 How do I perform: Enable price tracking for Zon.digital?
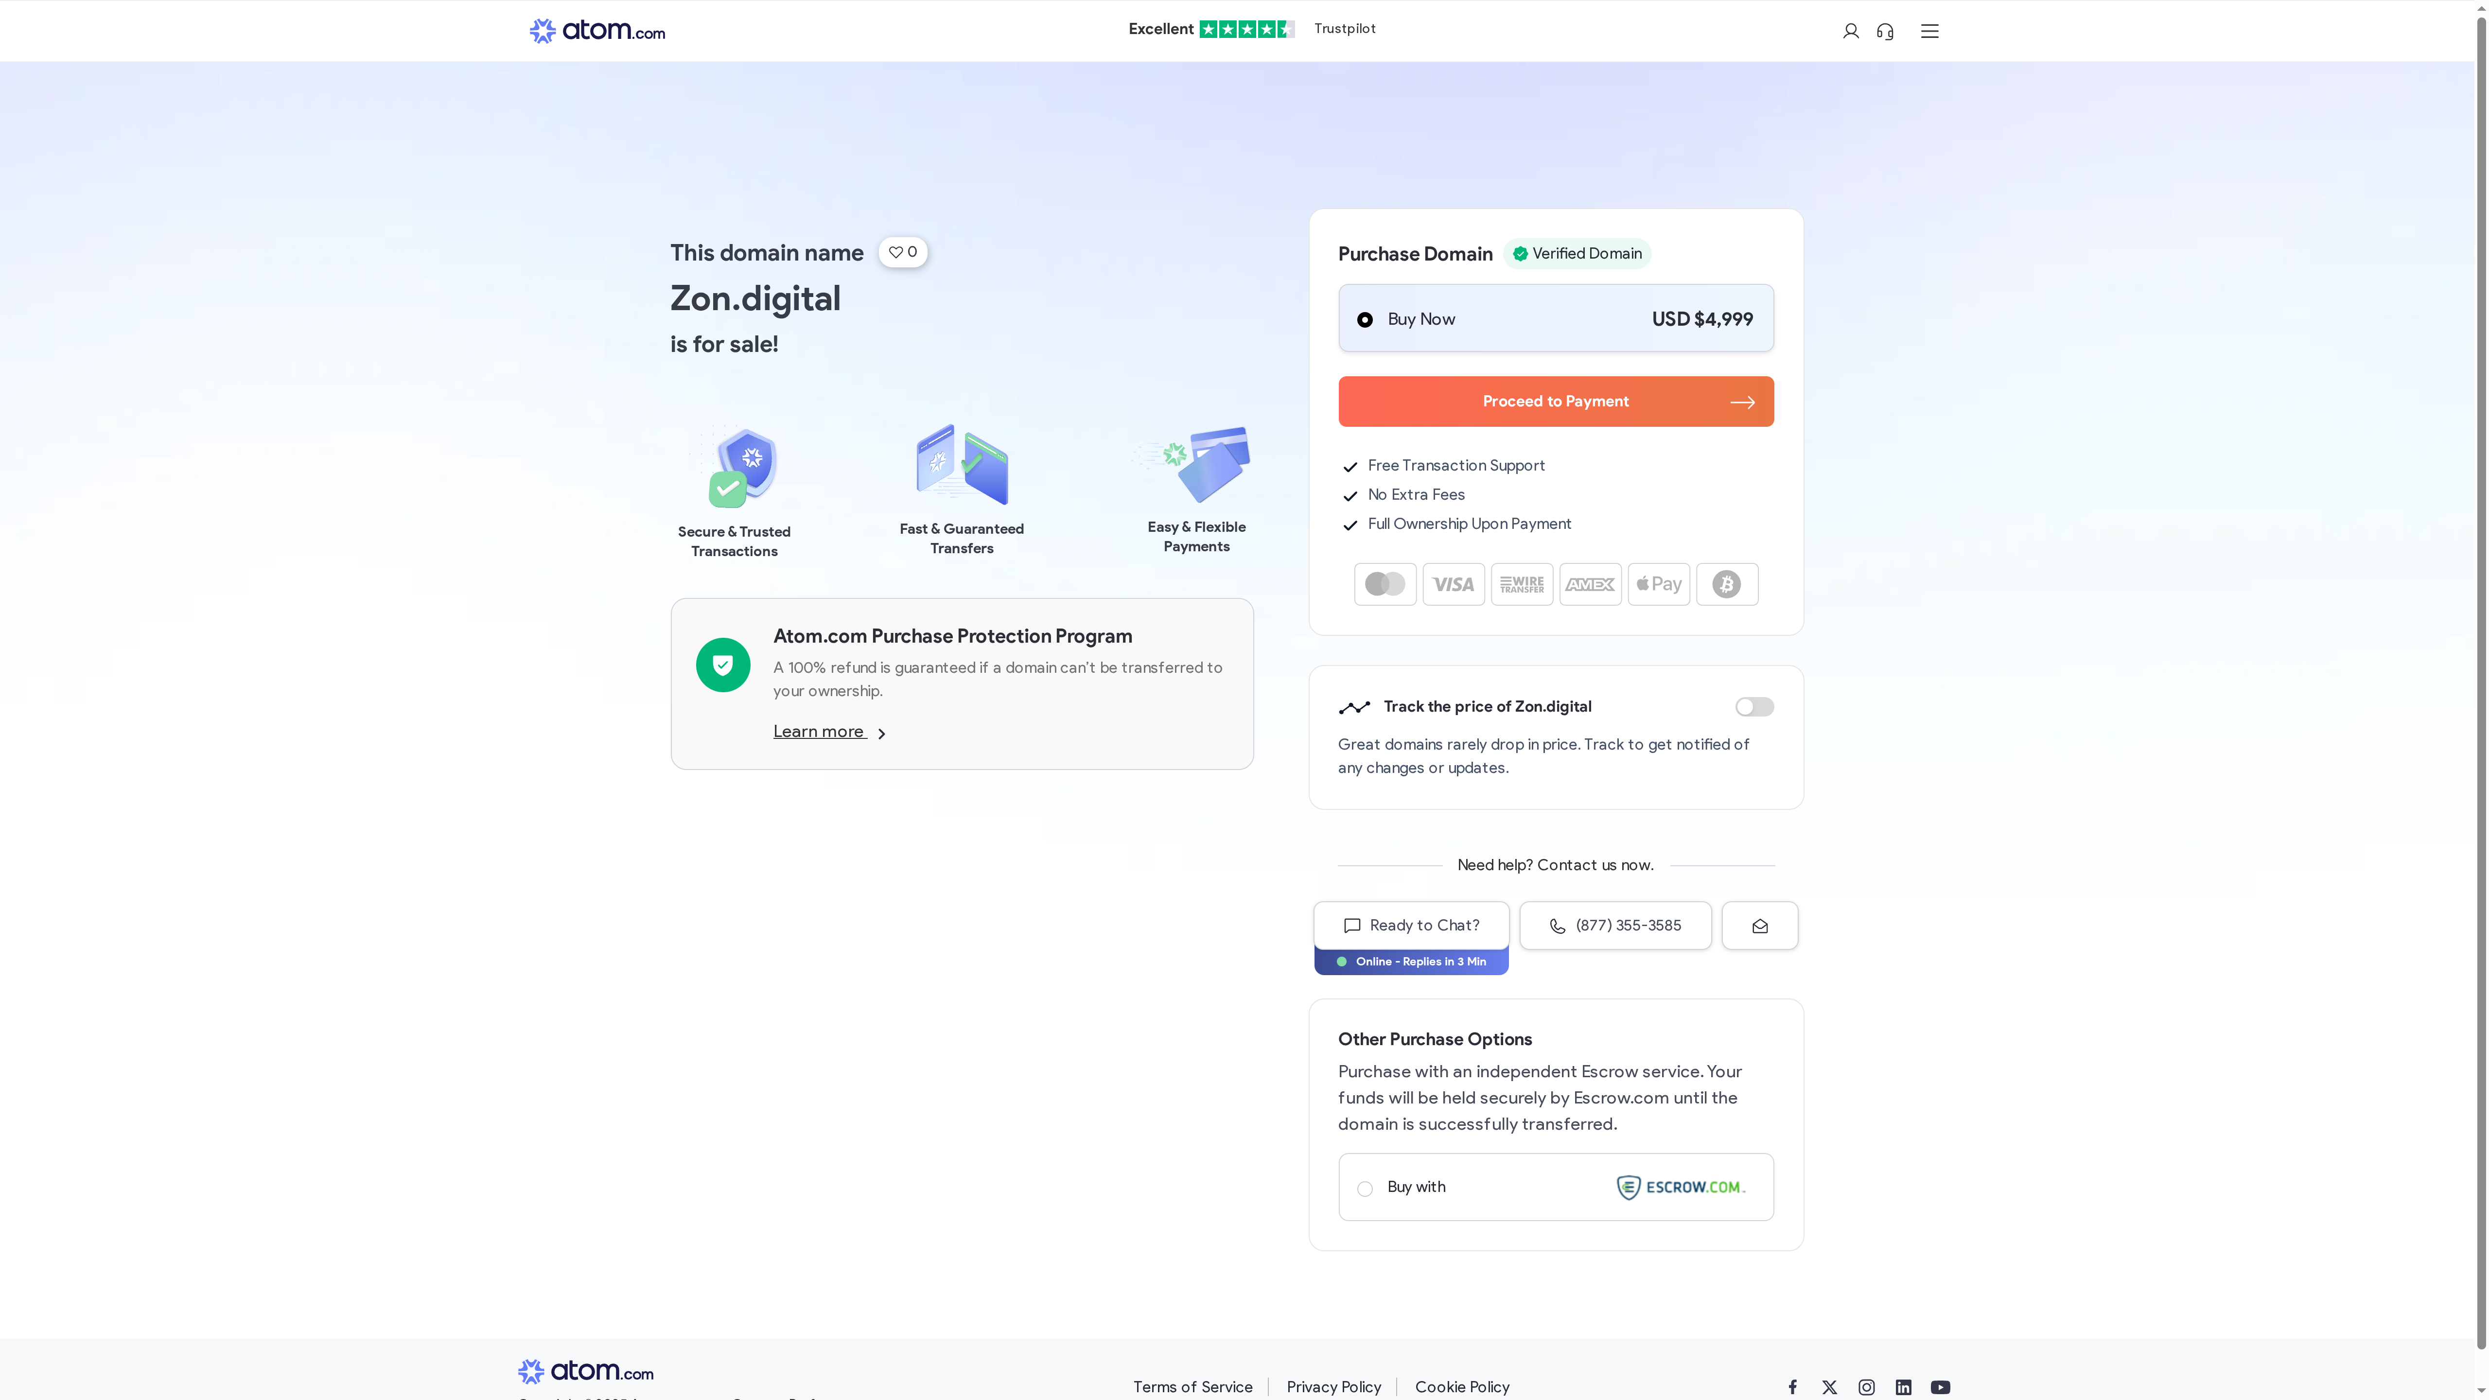point(1753,706)
